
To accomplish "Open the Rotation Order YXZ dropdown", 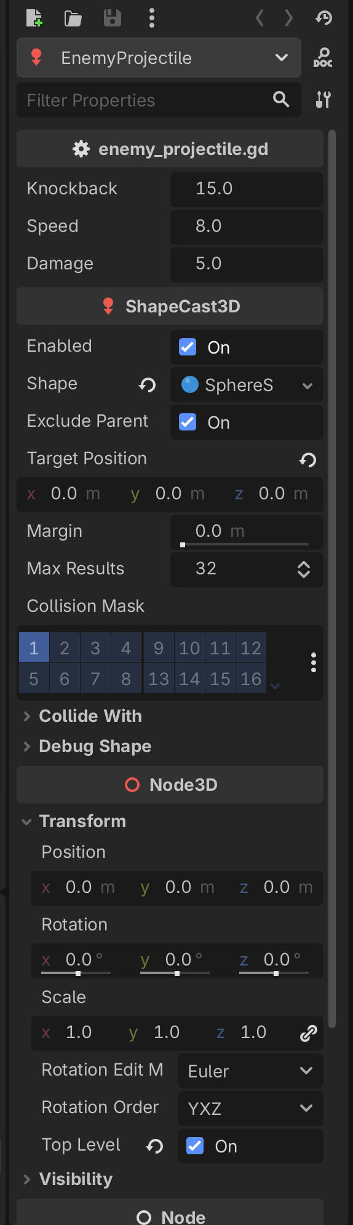I will (250, 1108).
